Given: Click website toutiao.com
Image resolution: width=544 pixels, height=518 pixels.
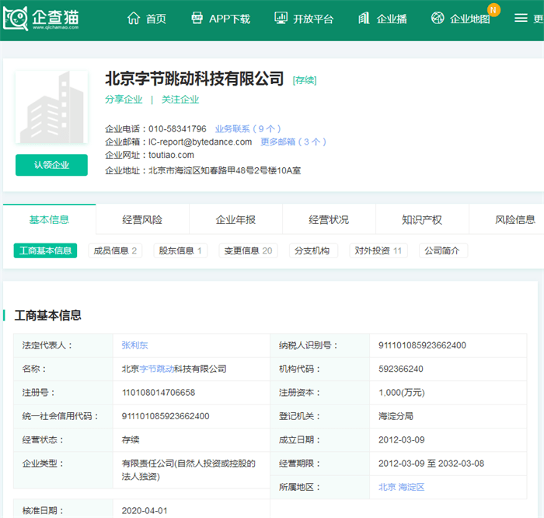Looking at the screenshot, I should 171,155.
